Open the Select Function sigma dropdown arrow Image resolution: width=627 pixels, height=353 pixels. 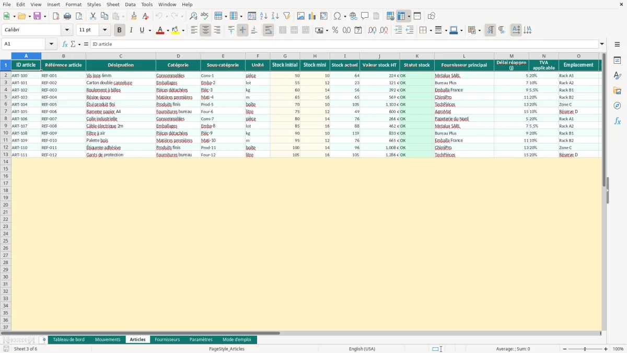click(79, 44)
